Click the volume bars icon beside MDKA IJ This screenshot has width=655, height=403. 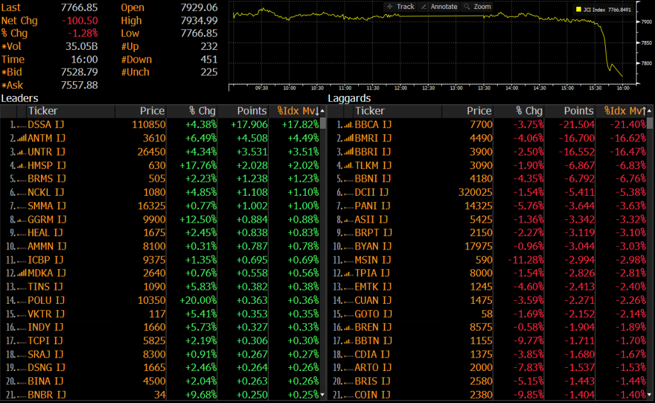point(22,273)
